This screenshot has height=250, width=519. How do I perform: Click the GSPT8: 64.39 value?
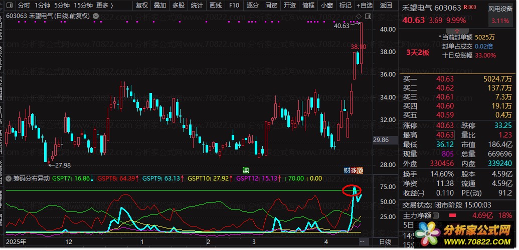117,178
